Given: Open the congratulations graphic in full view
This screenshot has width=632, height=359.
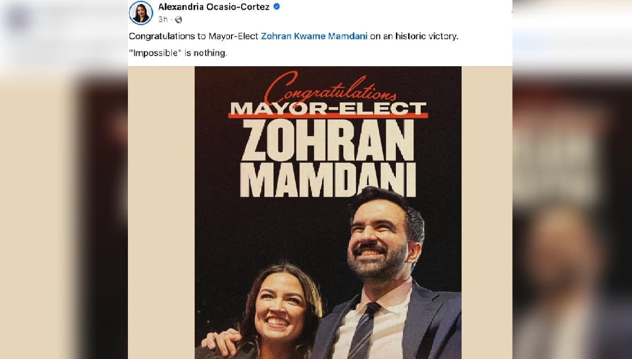Looking at the screenshot, I should pos(328,212).
